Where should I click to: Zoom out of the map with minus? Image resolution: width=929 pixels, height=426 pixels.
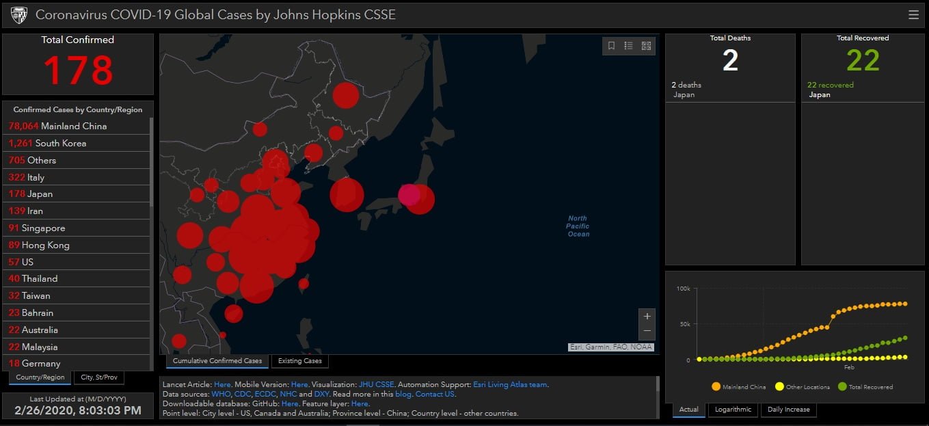pyautogui.click(x=647, y=332)
